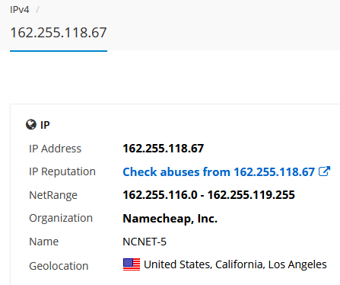
Task: Select the 162.255.118.67 page title tab
Action: (59, 33)
